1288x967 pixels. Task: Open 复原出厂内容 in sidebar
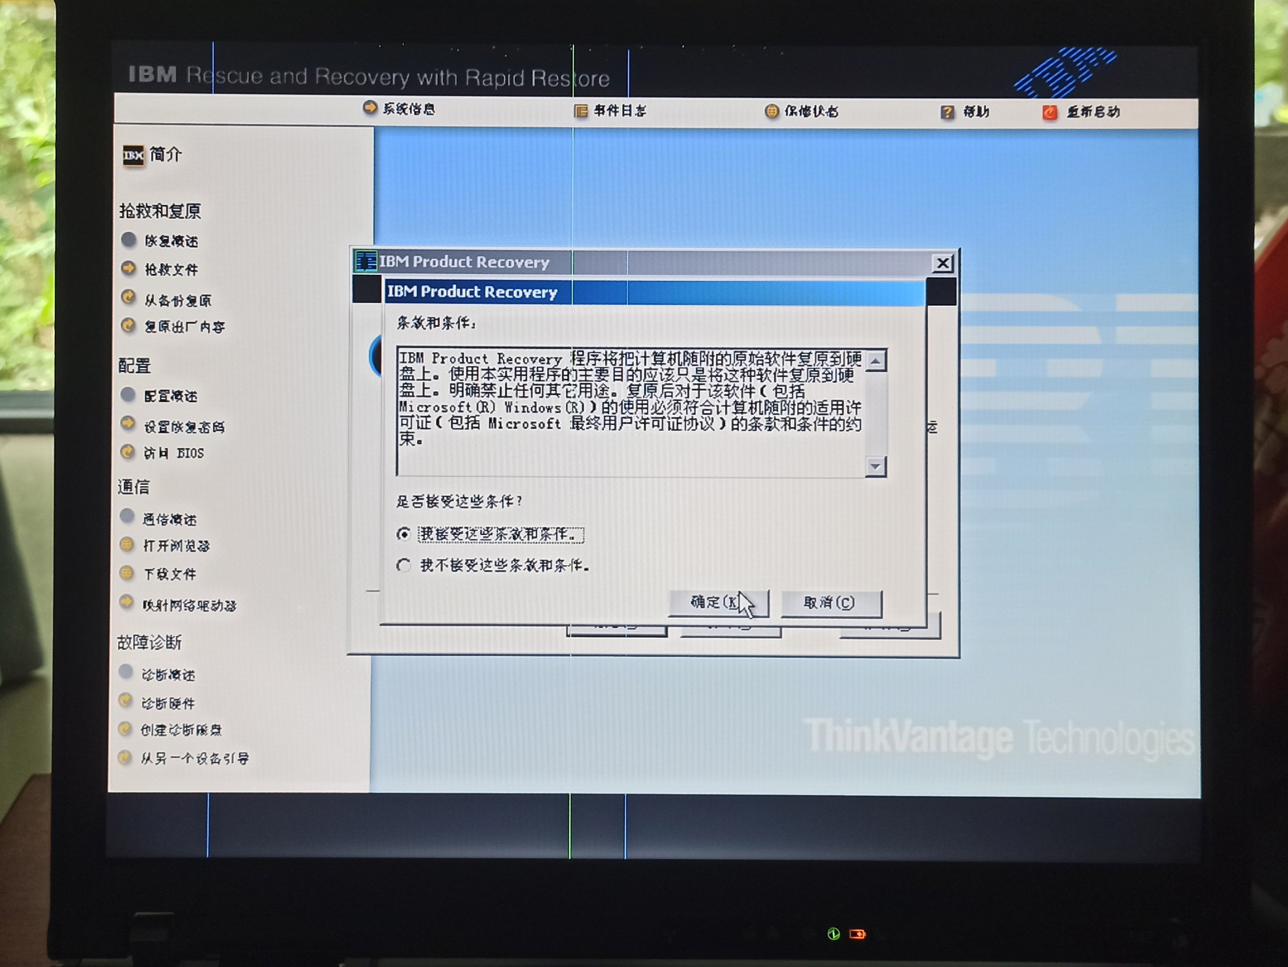pyautogui.click(x=185, y=326)
